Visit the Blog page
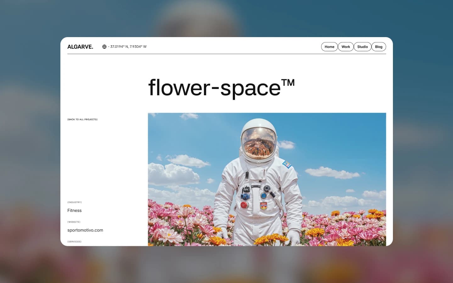Viewport: 453px width, 283px height. point(379,47)
